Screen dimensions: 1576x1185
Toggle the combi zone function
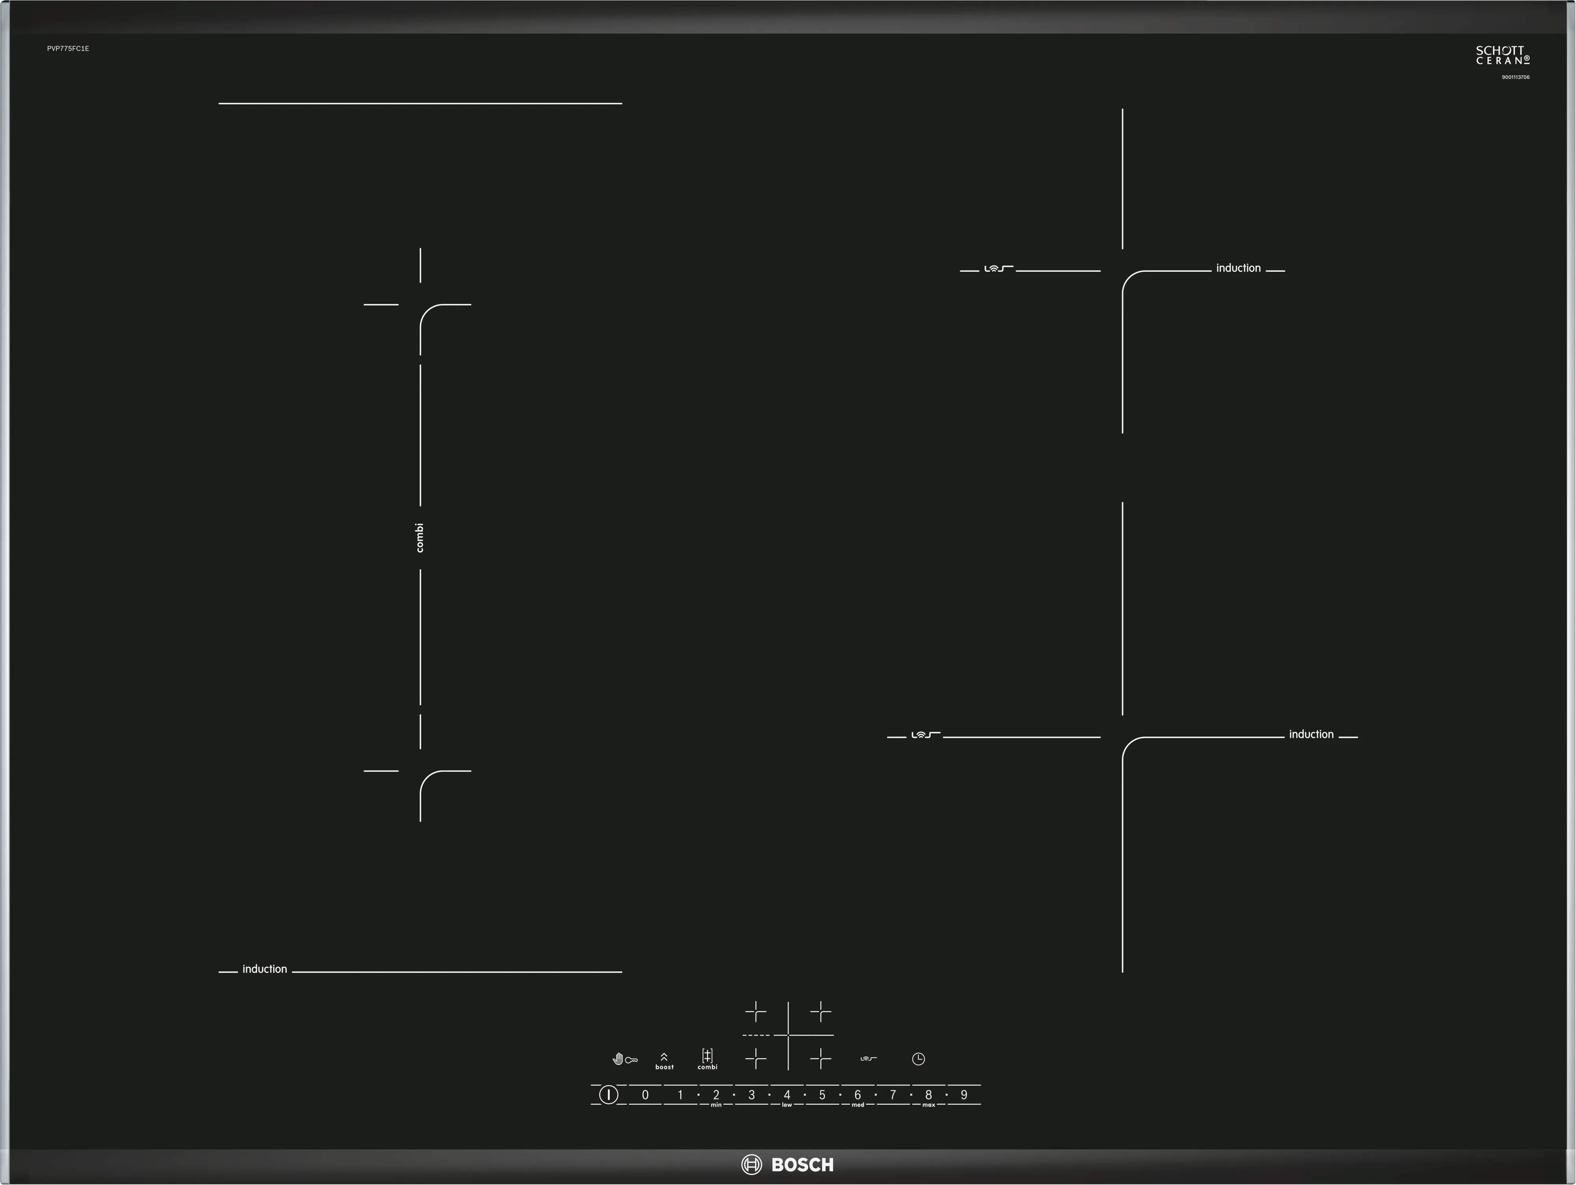pyautogui.click(x=707, y=1059)
